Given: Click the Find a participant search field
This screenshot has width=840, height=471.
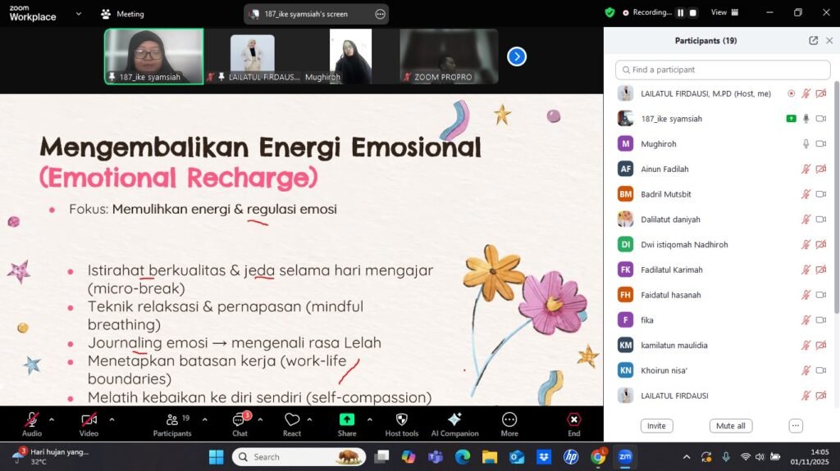Looking at the screenshot, I should [x=723, y=70].
